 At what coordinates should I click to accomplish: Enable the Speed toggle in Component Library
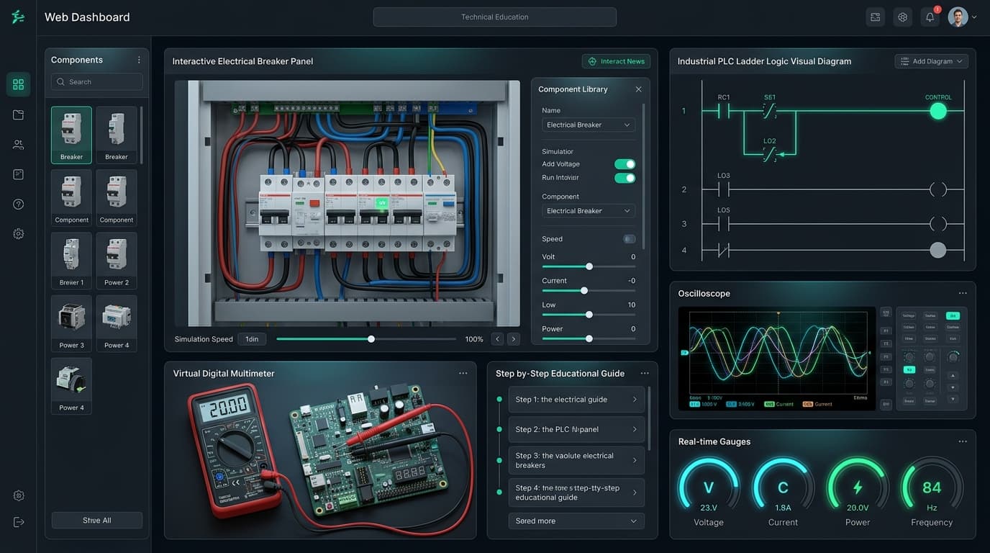(629, 239)
